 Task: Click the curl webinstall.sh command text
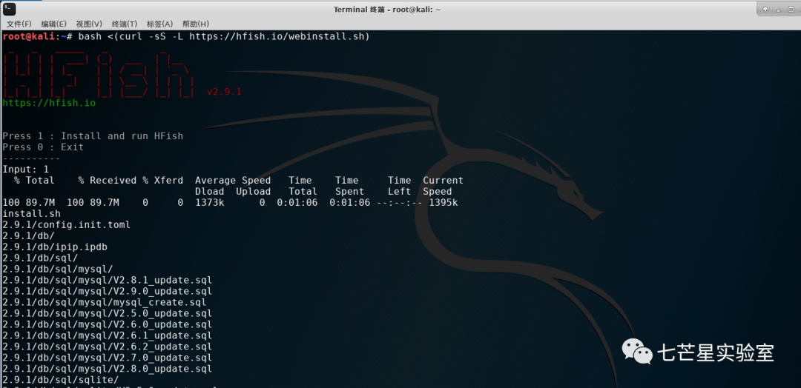click(x=224, y=37)
